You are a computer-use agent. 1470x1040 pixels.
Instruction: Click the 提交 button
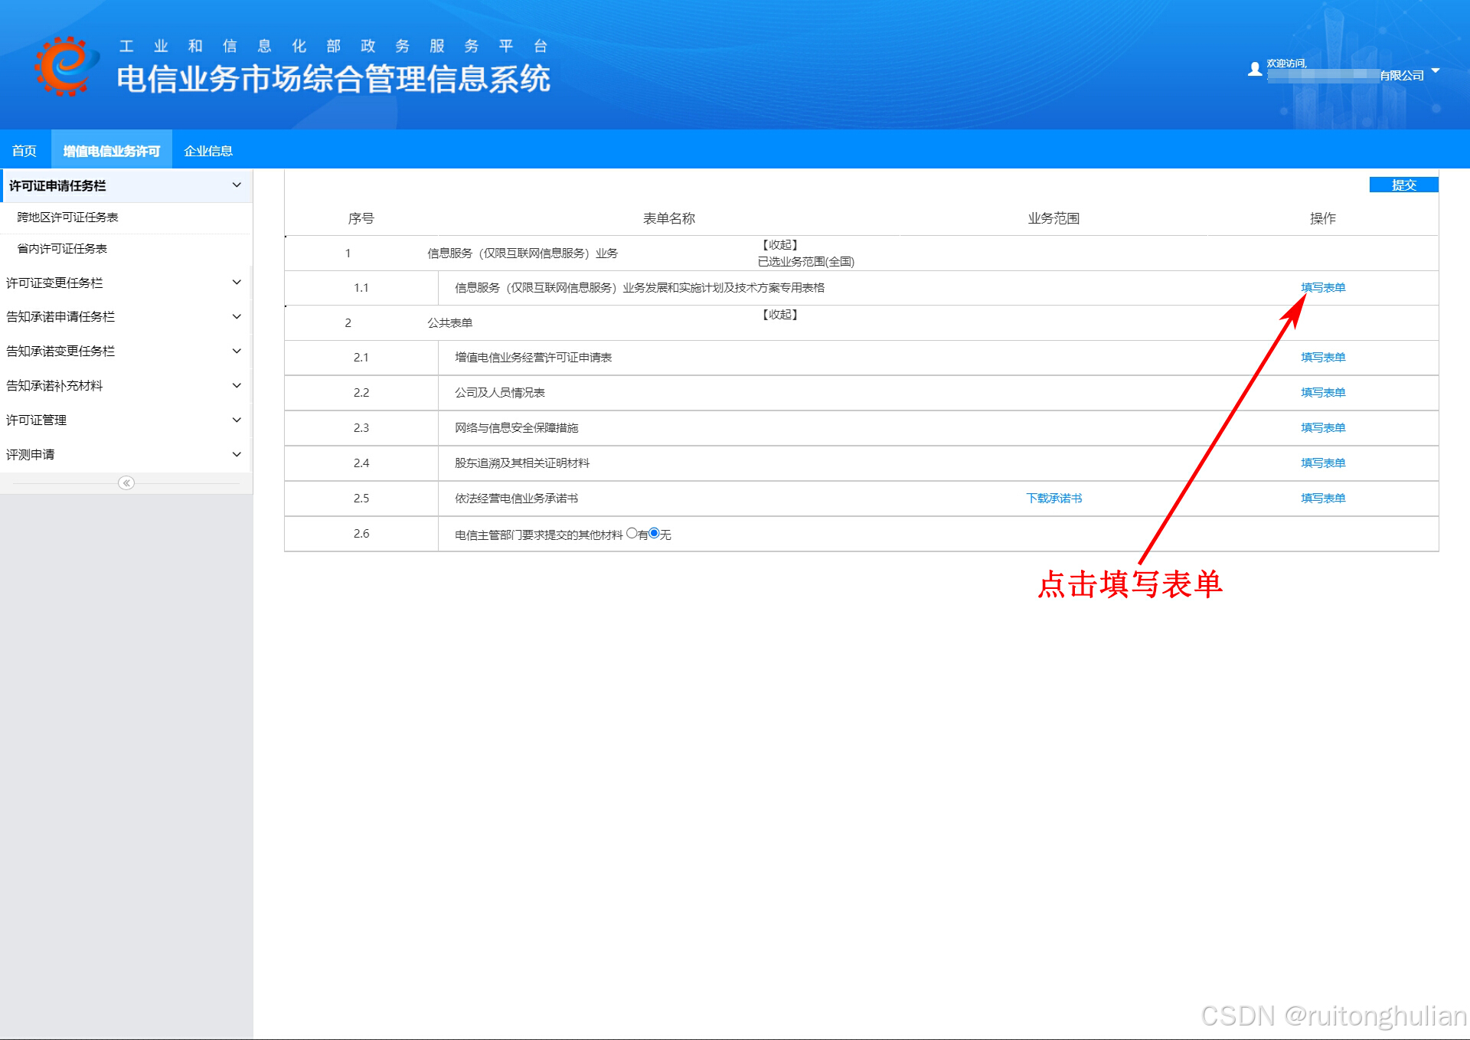[x=1403, y=185]
